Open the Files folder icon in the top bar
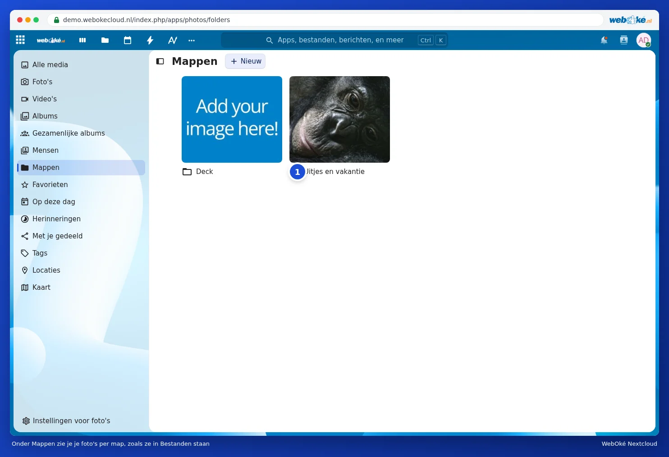Image resolution: width=669 pixels, height=457 pixels. [105, 40]
